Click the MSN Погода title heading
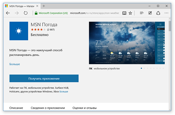The height and width of the screenshot is (115, 175). coord(44,25)
